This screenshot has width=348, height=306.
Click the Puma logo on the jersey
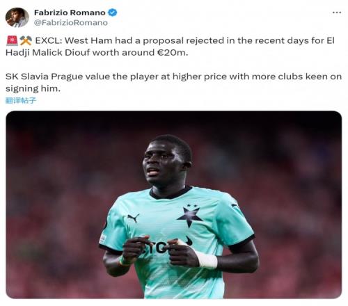134,218
